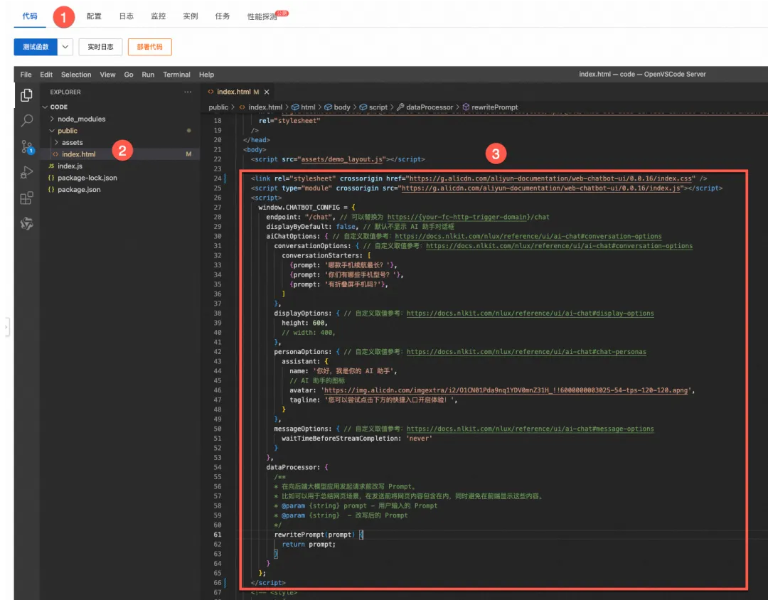
Task: Open the Terminal menu
Action: point(176,75)
